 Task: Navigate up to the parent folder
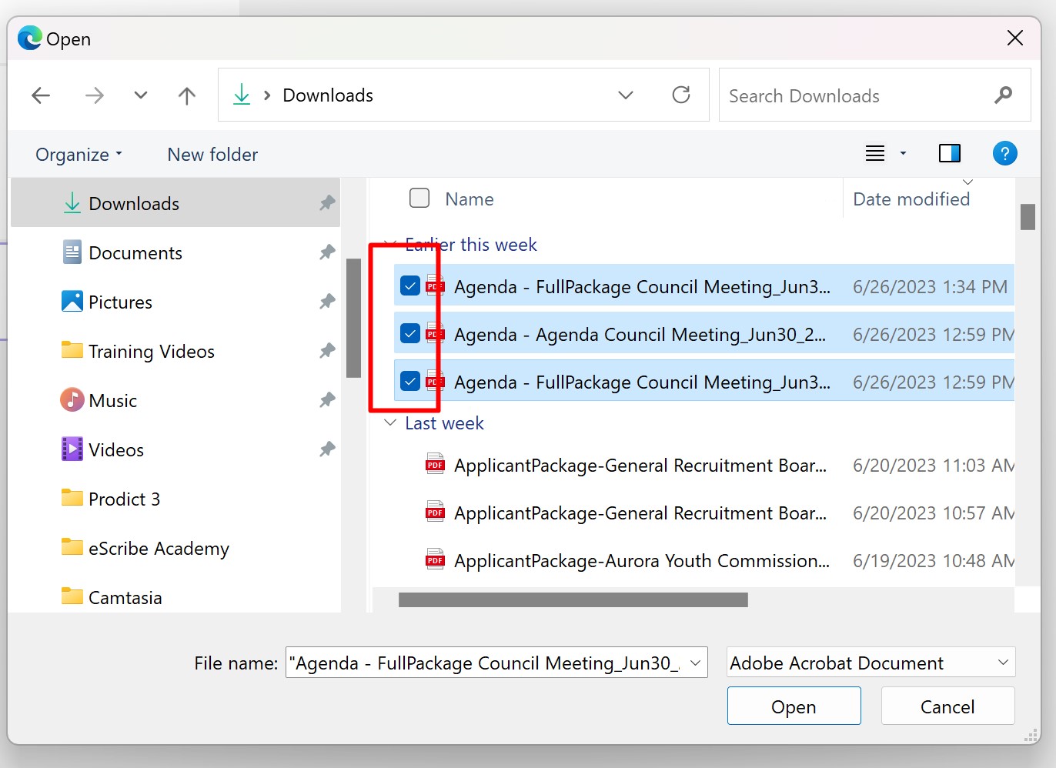coord(186,95)
